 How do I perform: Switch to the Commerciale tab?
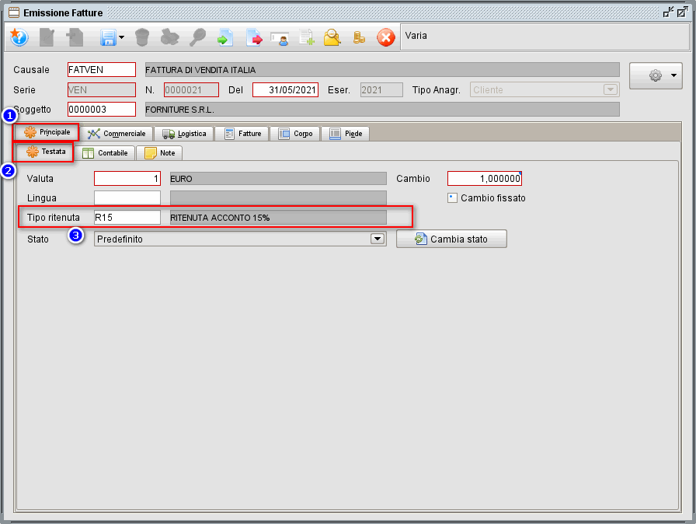point(117,133)
